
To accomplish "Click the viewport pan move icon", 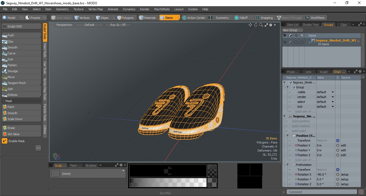I will pyautogui.click(x=250, y=25).
